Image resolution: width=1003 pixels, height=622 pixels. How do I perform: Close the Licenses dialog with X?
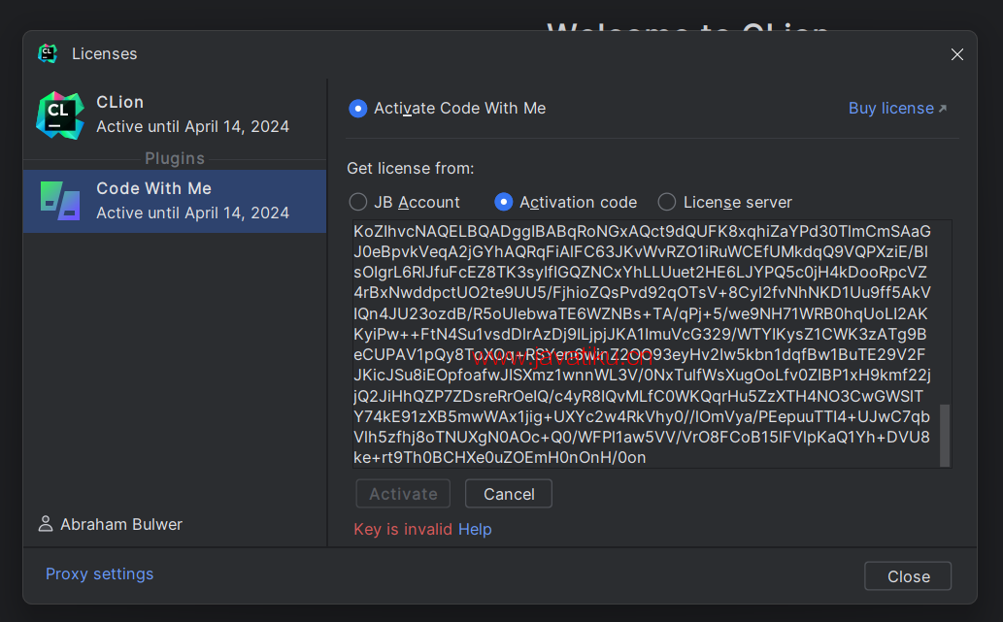pyautogui.click(x=957, y=54)
